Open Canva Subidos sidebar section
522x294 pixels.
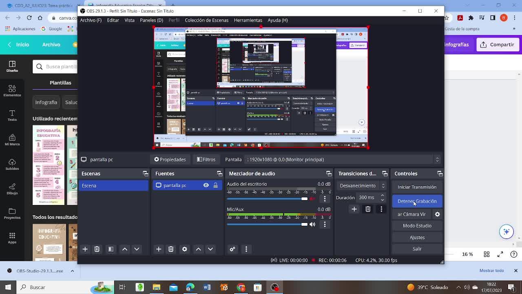tap(12, 164)
